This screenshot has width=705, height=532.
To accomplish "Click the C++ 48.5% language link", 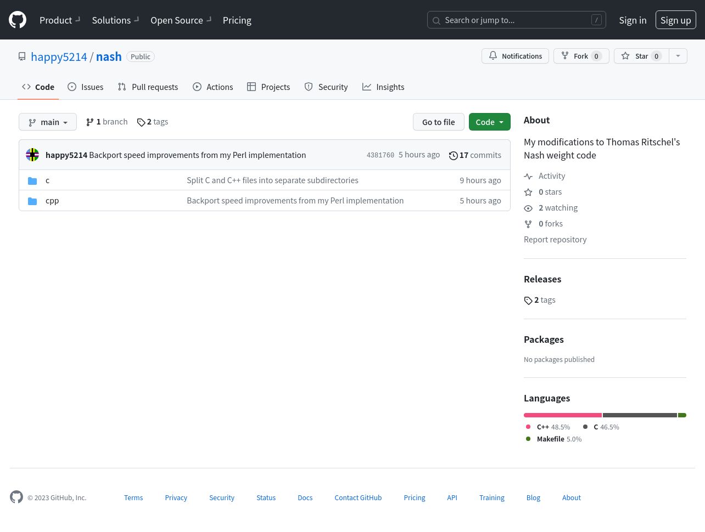I will pos(548,427).
